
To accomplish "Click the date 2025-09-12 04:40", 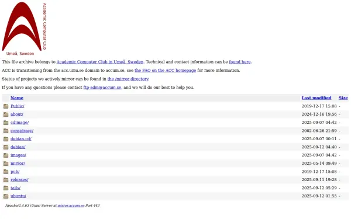I will click(x=319, y=147).
